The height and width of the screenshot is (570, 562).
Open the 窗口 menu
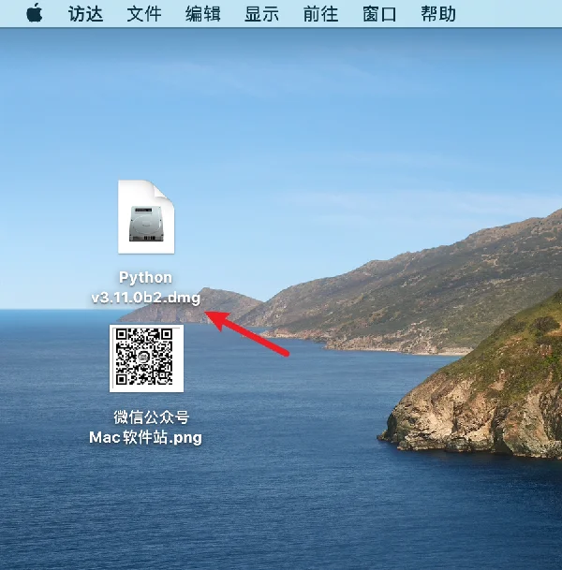[x=379, y=14]
